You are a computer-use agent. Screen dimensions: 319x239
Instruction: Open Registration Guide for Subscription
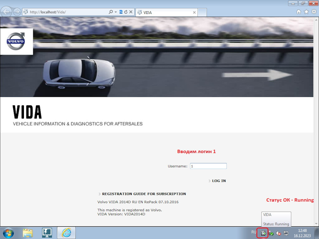coord(144,194)
